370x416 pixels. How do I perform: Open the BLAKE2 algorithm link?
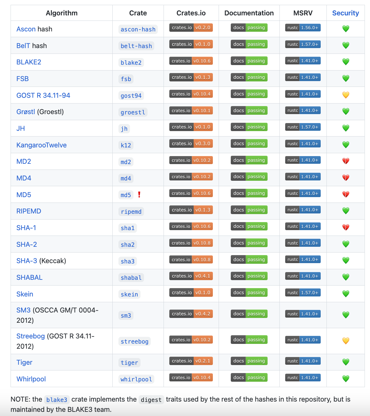[29, 62]
